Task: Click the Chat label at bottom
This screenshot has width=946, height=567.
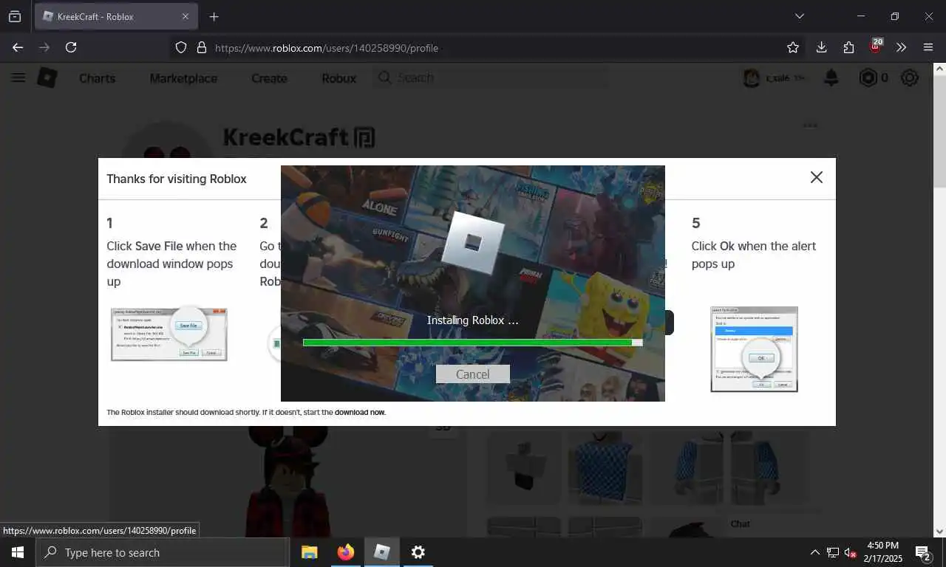Action: click(740, 523)
